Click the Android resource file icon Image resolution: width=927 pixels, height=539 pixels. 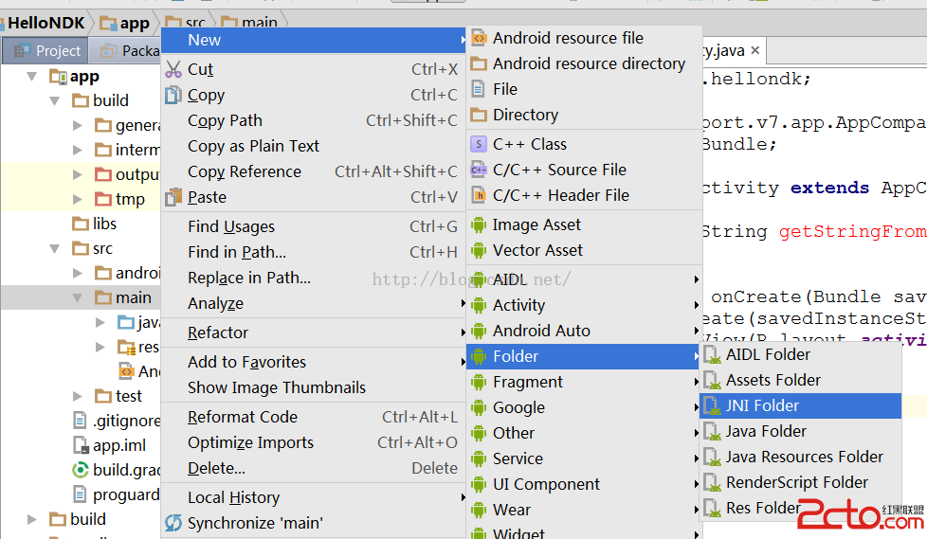[x=479, y=38]
